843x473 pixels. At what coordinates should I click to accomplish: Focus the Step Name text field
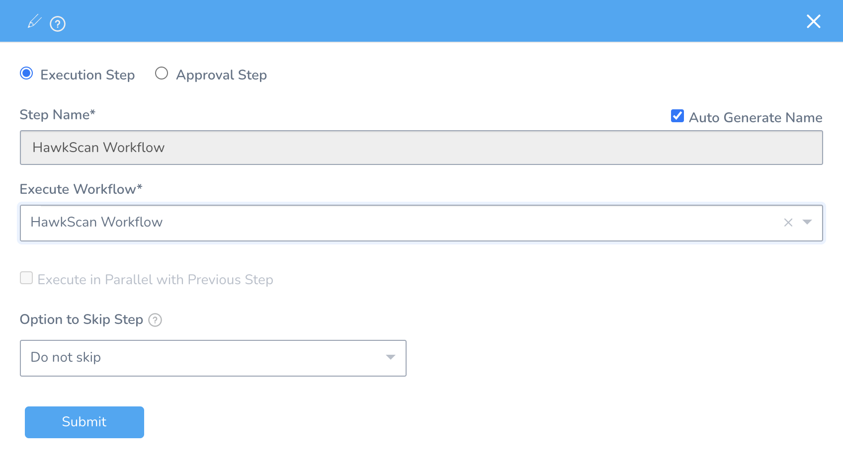click(421, 148)
